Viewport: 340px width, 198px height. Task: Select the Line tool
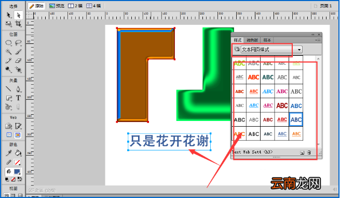(x=9, y=89)
